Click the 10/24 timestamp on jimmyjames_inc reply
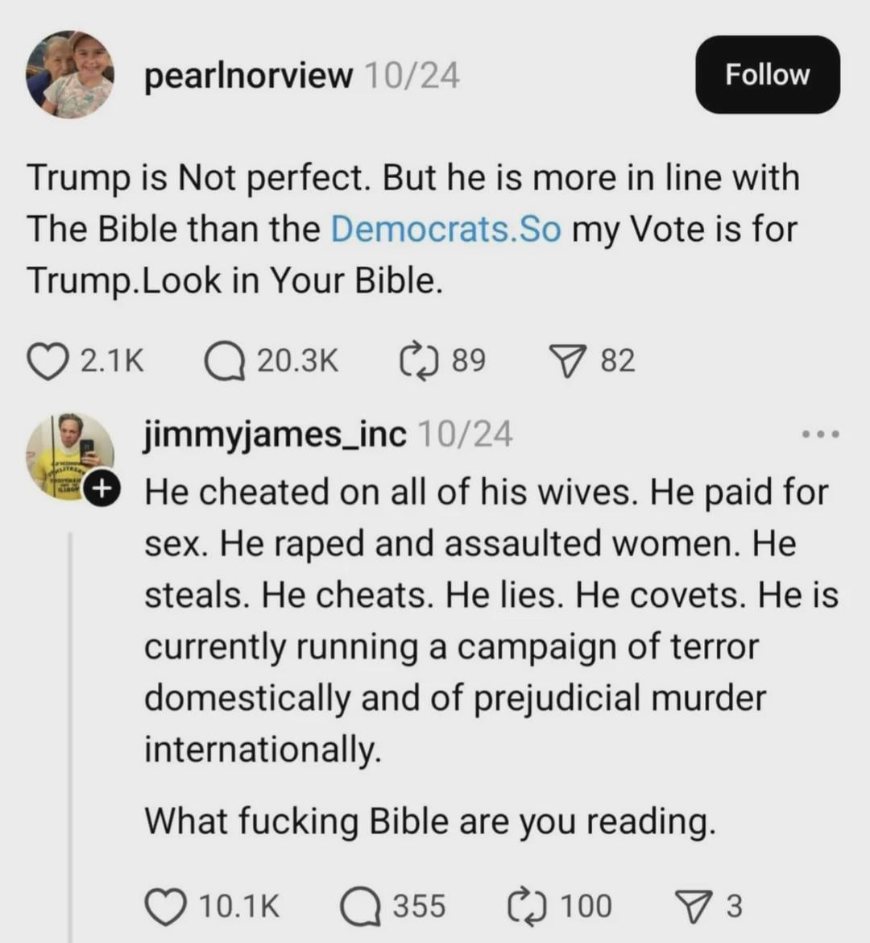870x943 pixels. (465, 434)
